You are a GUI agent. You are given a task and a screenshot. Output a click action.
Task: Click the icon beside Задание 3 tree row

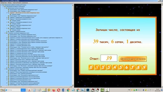tap(9, 19)
